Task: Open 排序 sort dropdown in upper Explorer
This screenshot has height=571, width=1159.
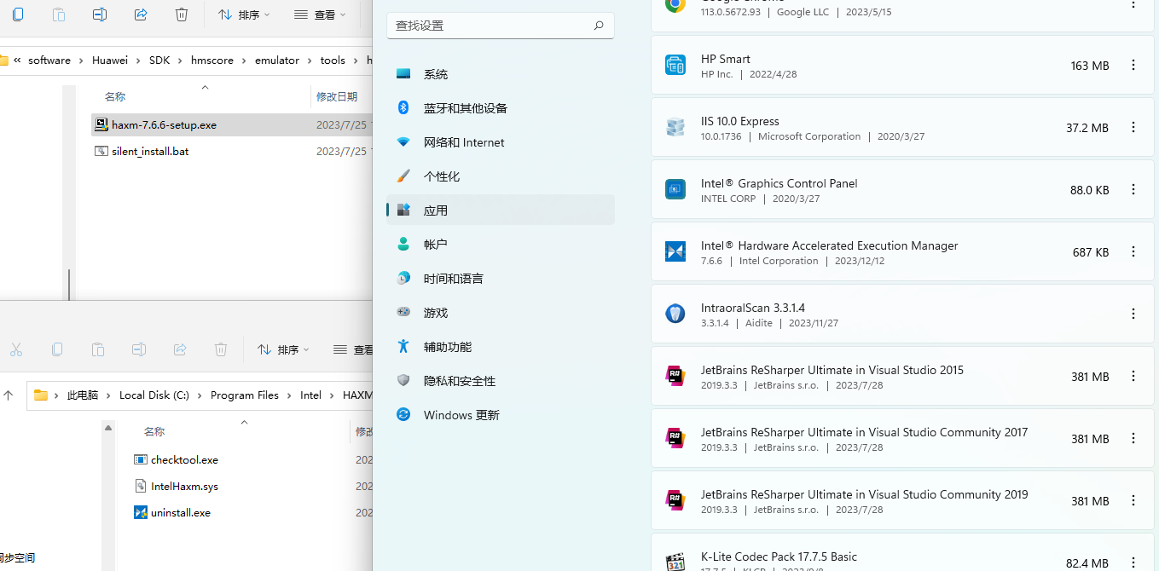Action: point(244,14)
